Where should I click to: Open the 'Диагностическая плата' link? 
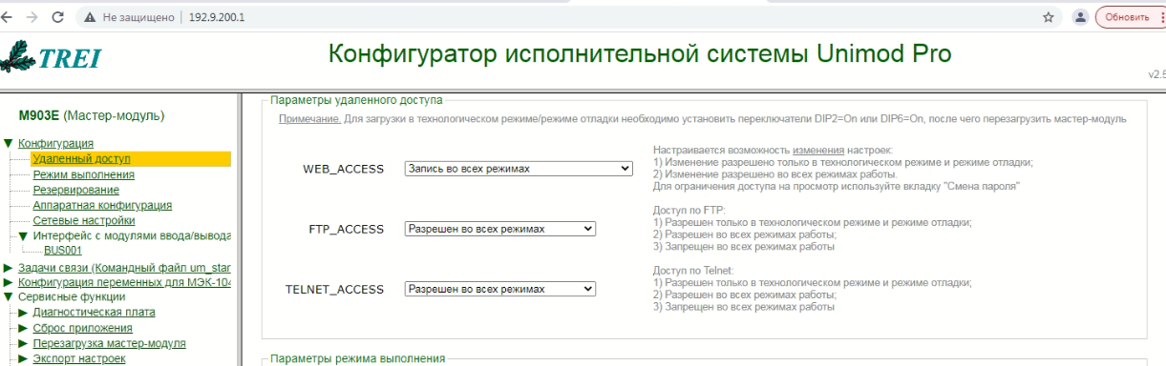[x=94, y=313]
